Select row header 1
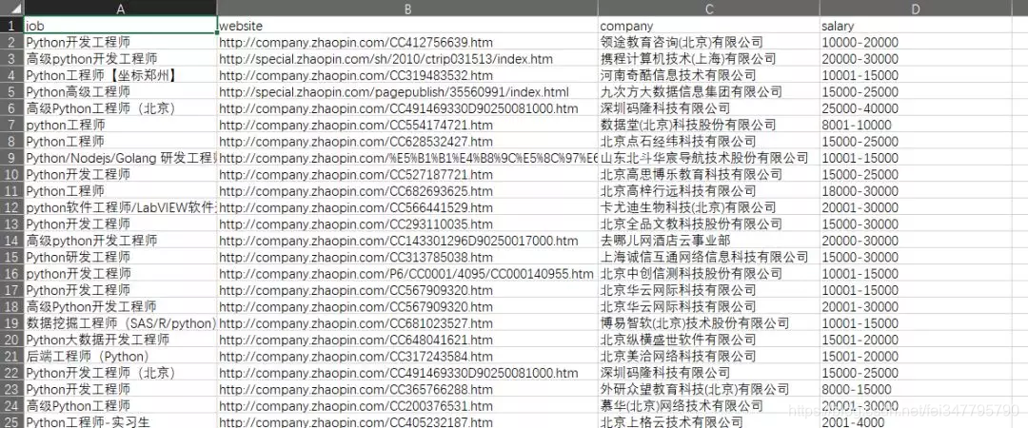The height and width of the screenshot is (428, 1028). [11, 26]
